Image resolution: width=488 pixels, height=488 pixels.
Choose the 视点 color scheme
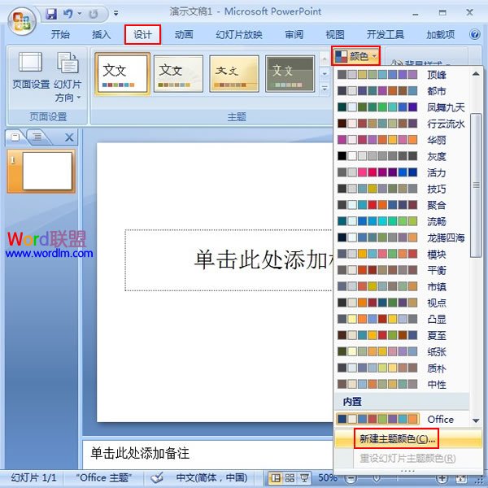tap(402, 303)
